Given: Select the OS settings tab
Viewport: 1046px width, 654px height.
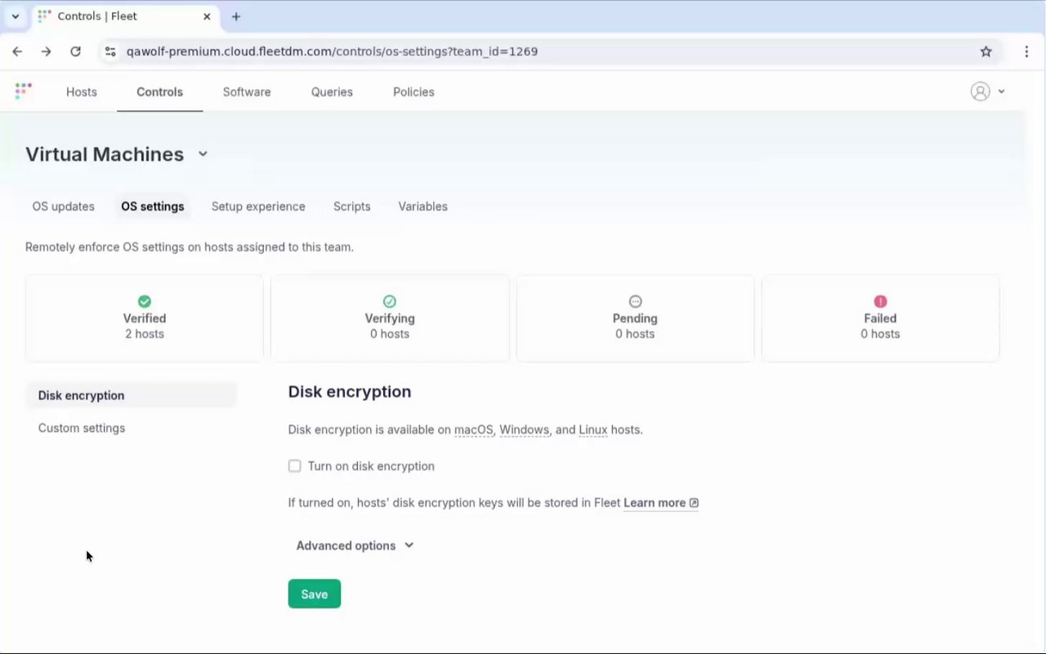Looking at the screenshot, I should click(x=153, y=207).
